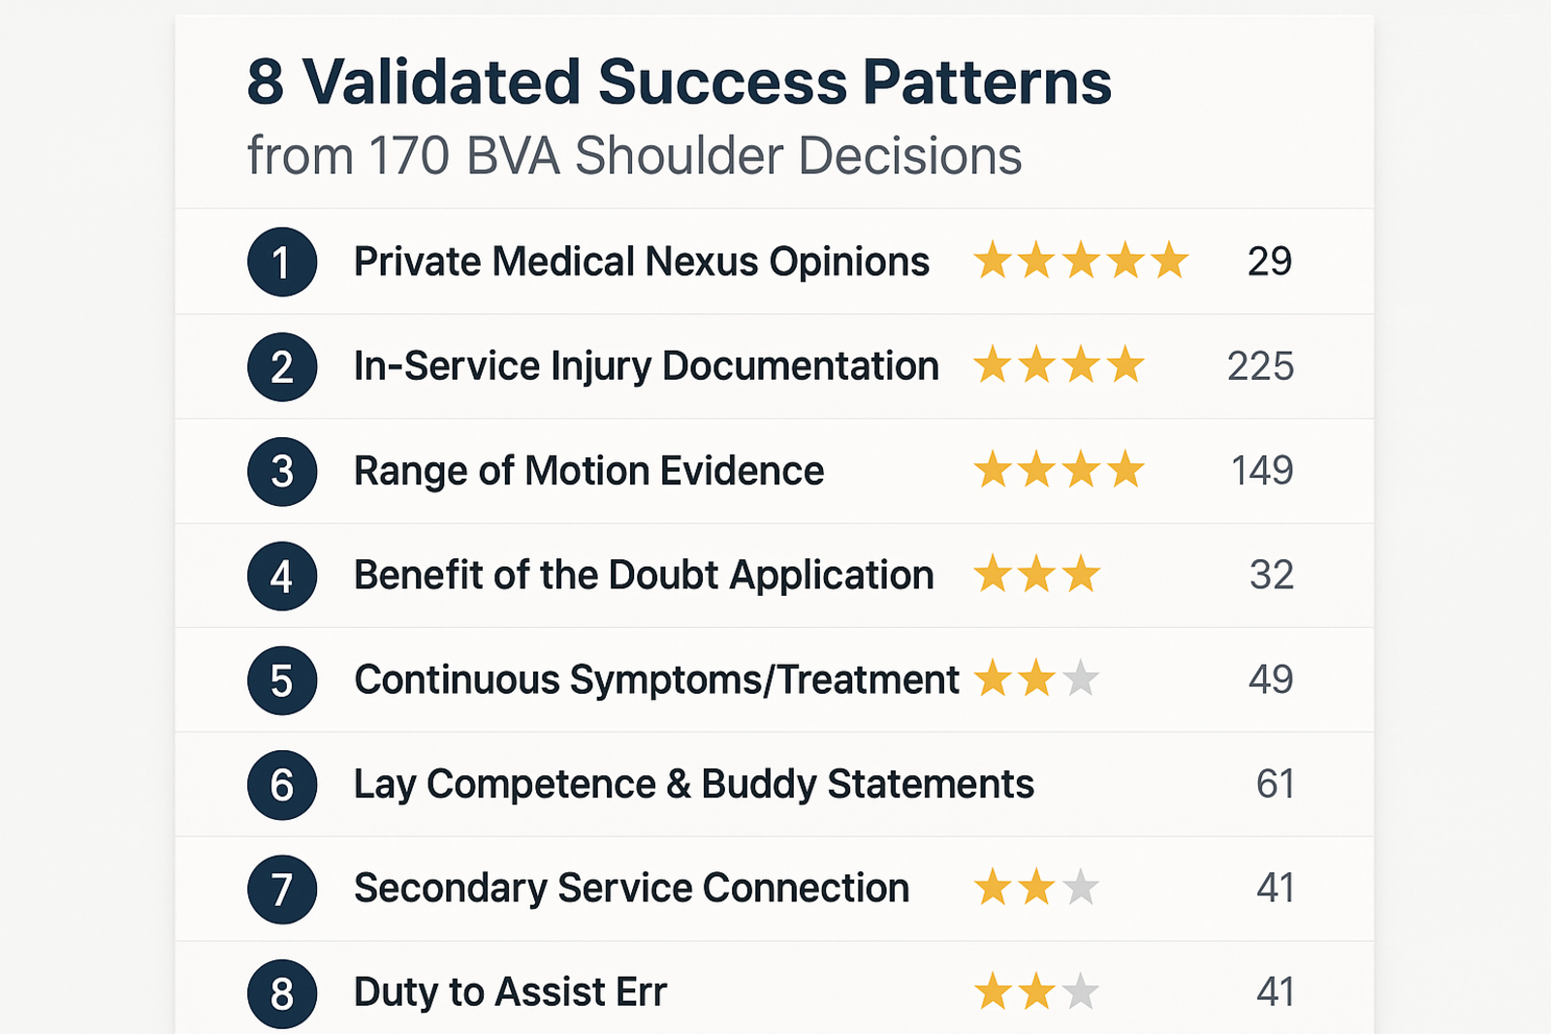Image resolution: width=1551 pixels, height=1034 pixels.
Task: Select Secondary Service Connection entry
Action: tap(631, 889)
